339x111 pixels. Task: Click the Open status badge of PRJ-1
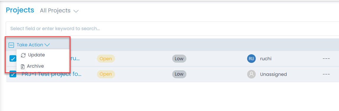[106, 74]
